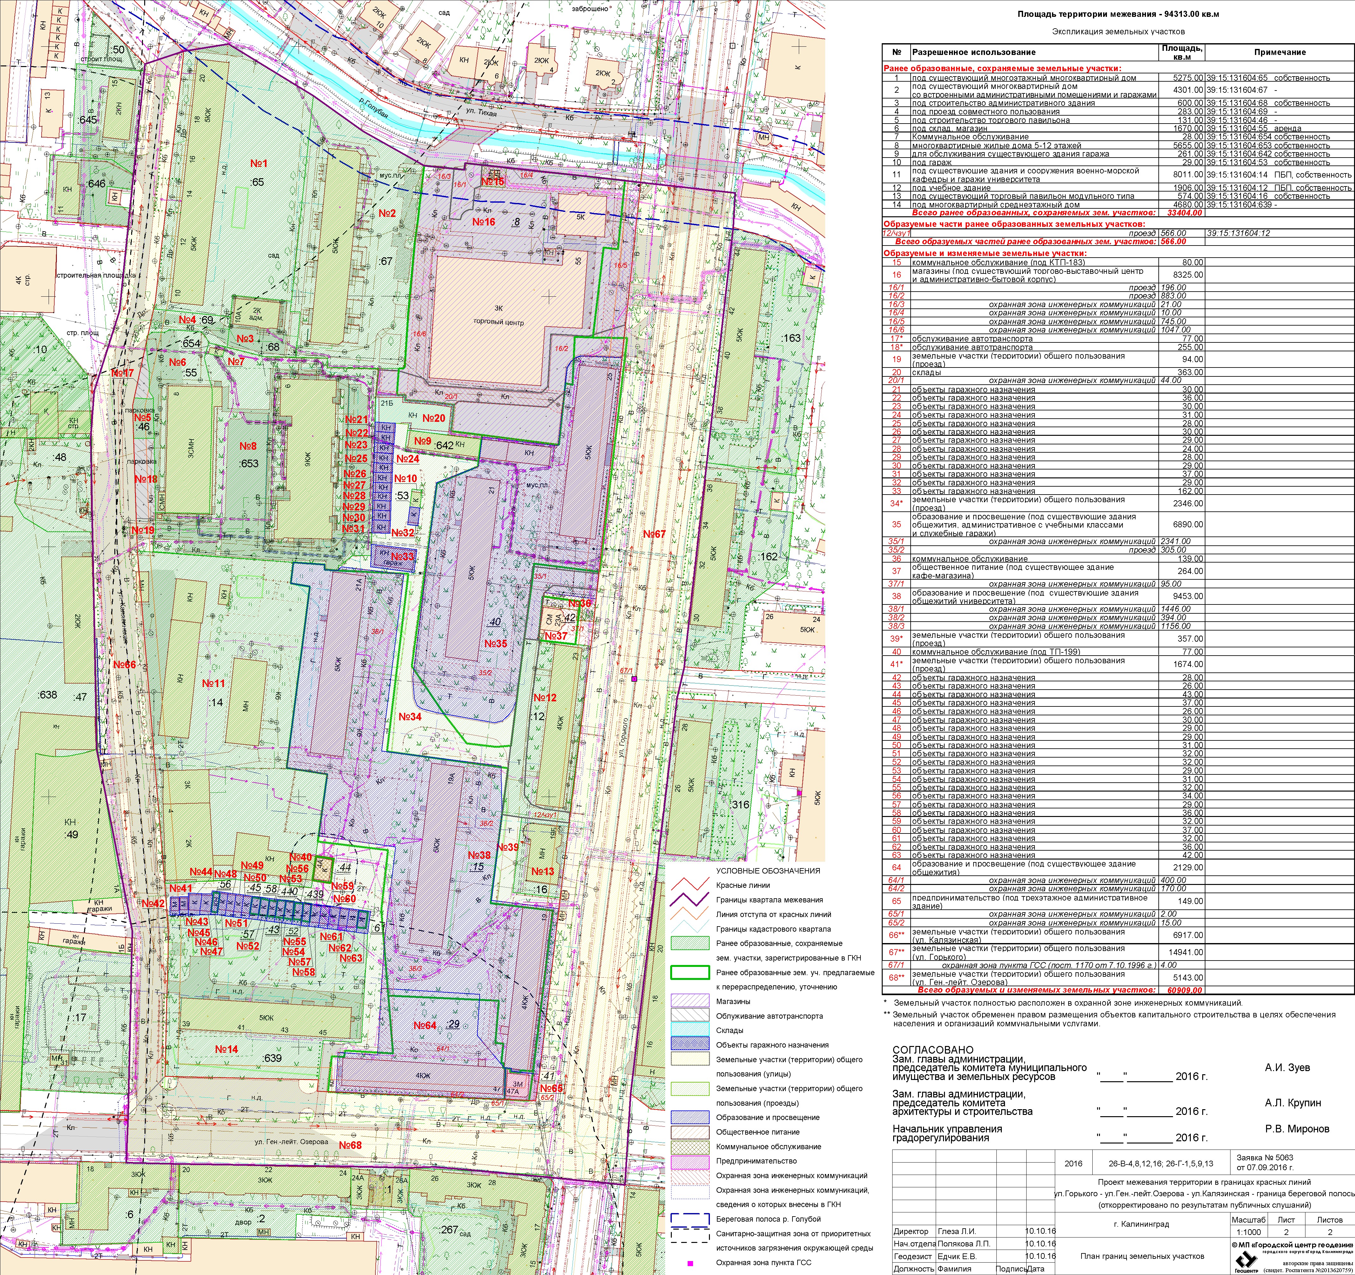Click the green hatched Ранее образованные legend swatch
This screenshot has width=1355, height=1275.
click(x=691, y=944)
